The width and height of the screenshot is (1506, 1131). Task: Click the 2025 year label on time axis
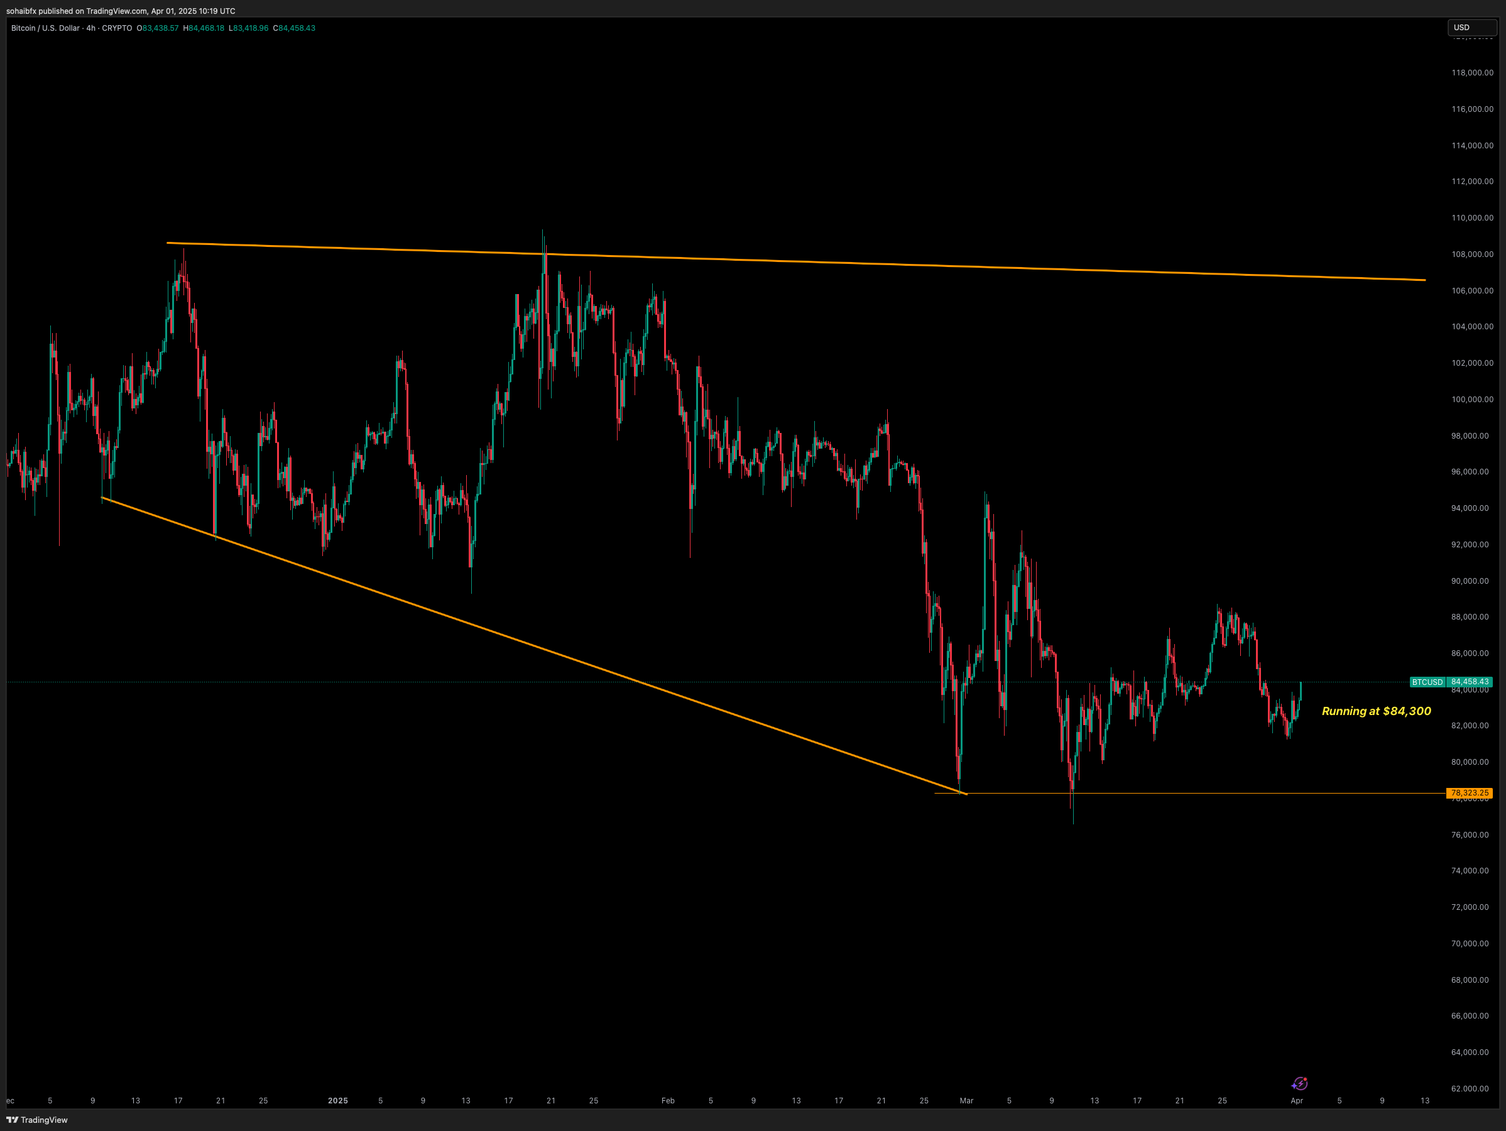coord(337,1100)
